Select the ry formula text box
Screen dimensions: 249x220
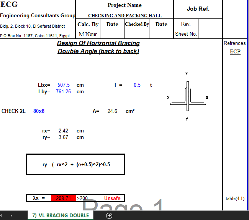point(75,164)
